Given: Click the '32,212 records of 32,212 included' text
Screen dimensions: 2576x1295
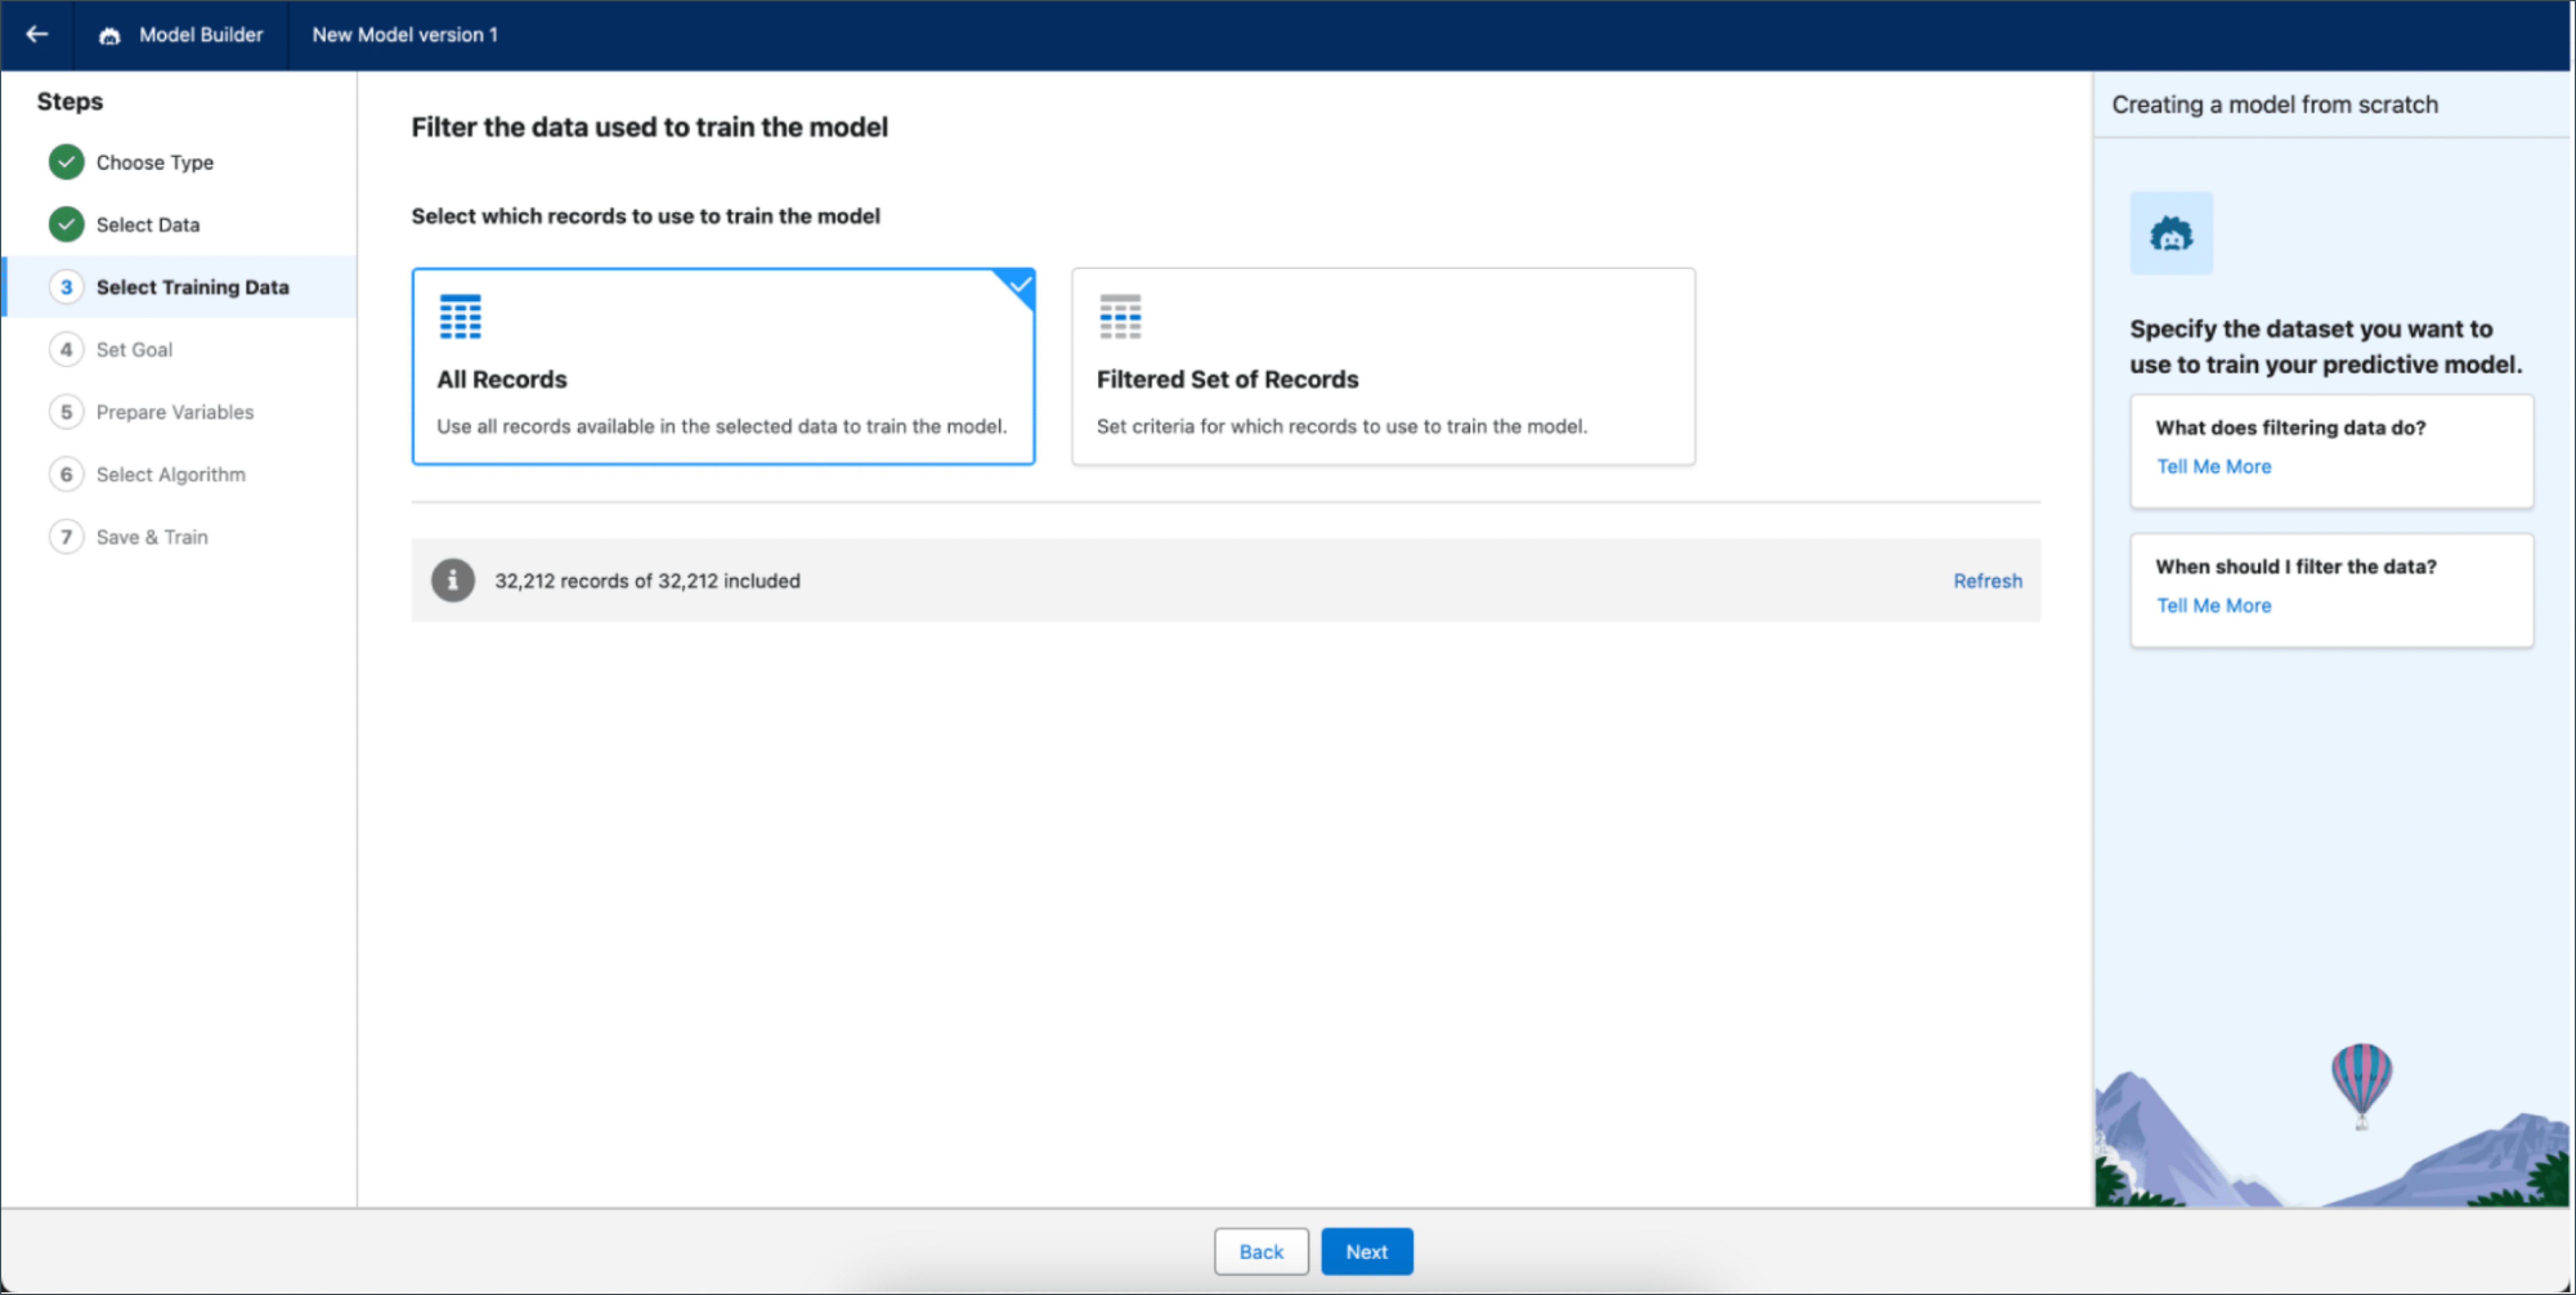Looking at the screenshot, I should click(647, 580).
